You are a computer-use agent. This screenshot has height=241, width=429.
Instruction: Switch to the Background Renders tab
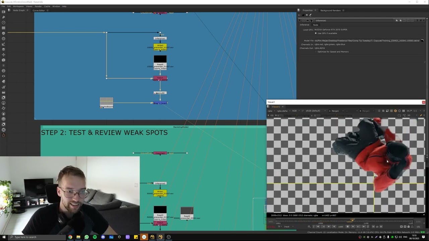[330, 10]
